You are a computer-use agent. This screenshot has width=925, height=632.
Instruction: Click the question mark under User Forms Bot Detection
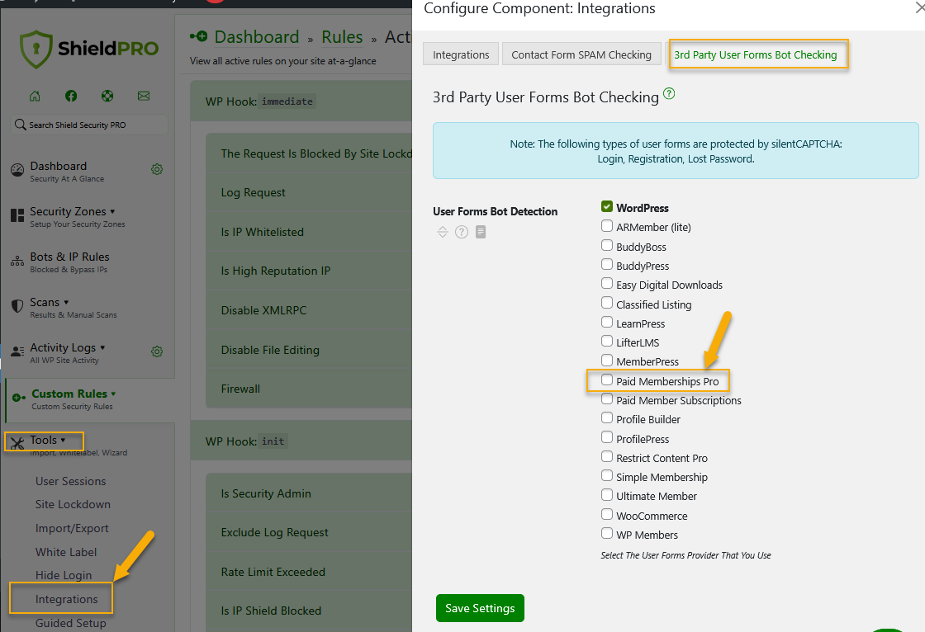pos(462,232)
